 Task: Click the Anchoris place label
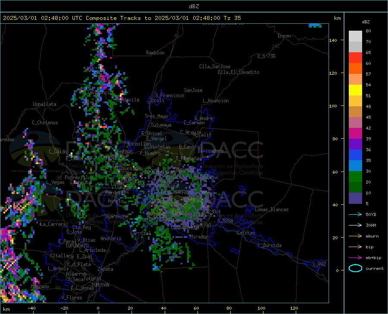pyautogui.click(x=111, y=238)
